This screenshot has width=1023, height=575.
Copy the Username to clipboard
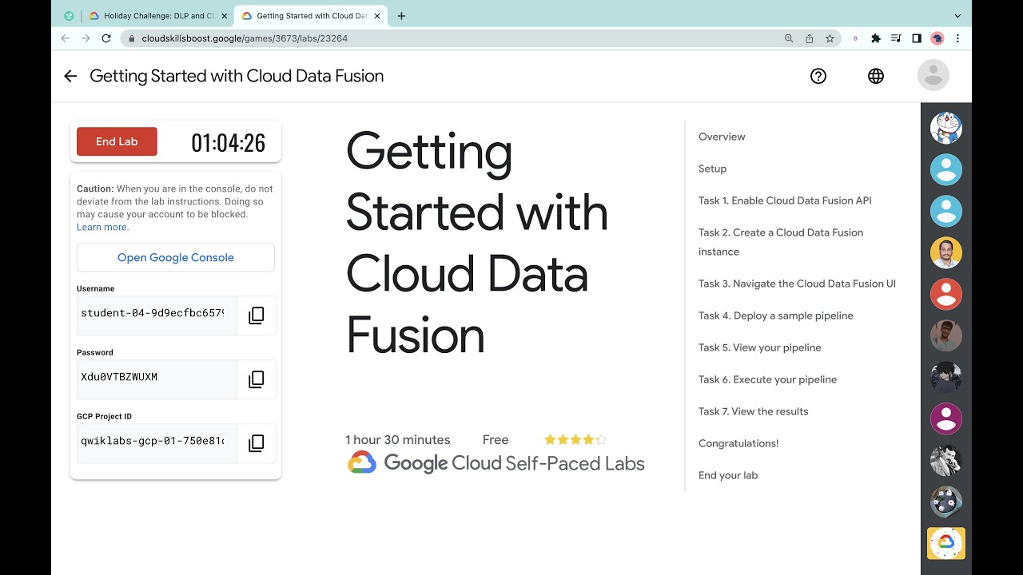[x=257, y=315]
